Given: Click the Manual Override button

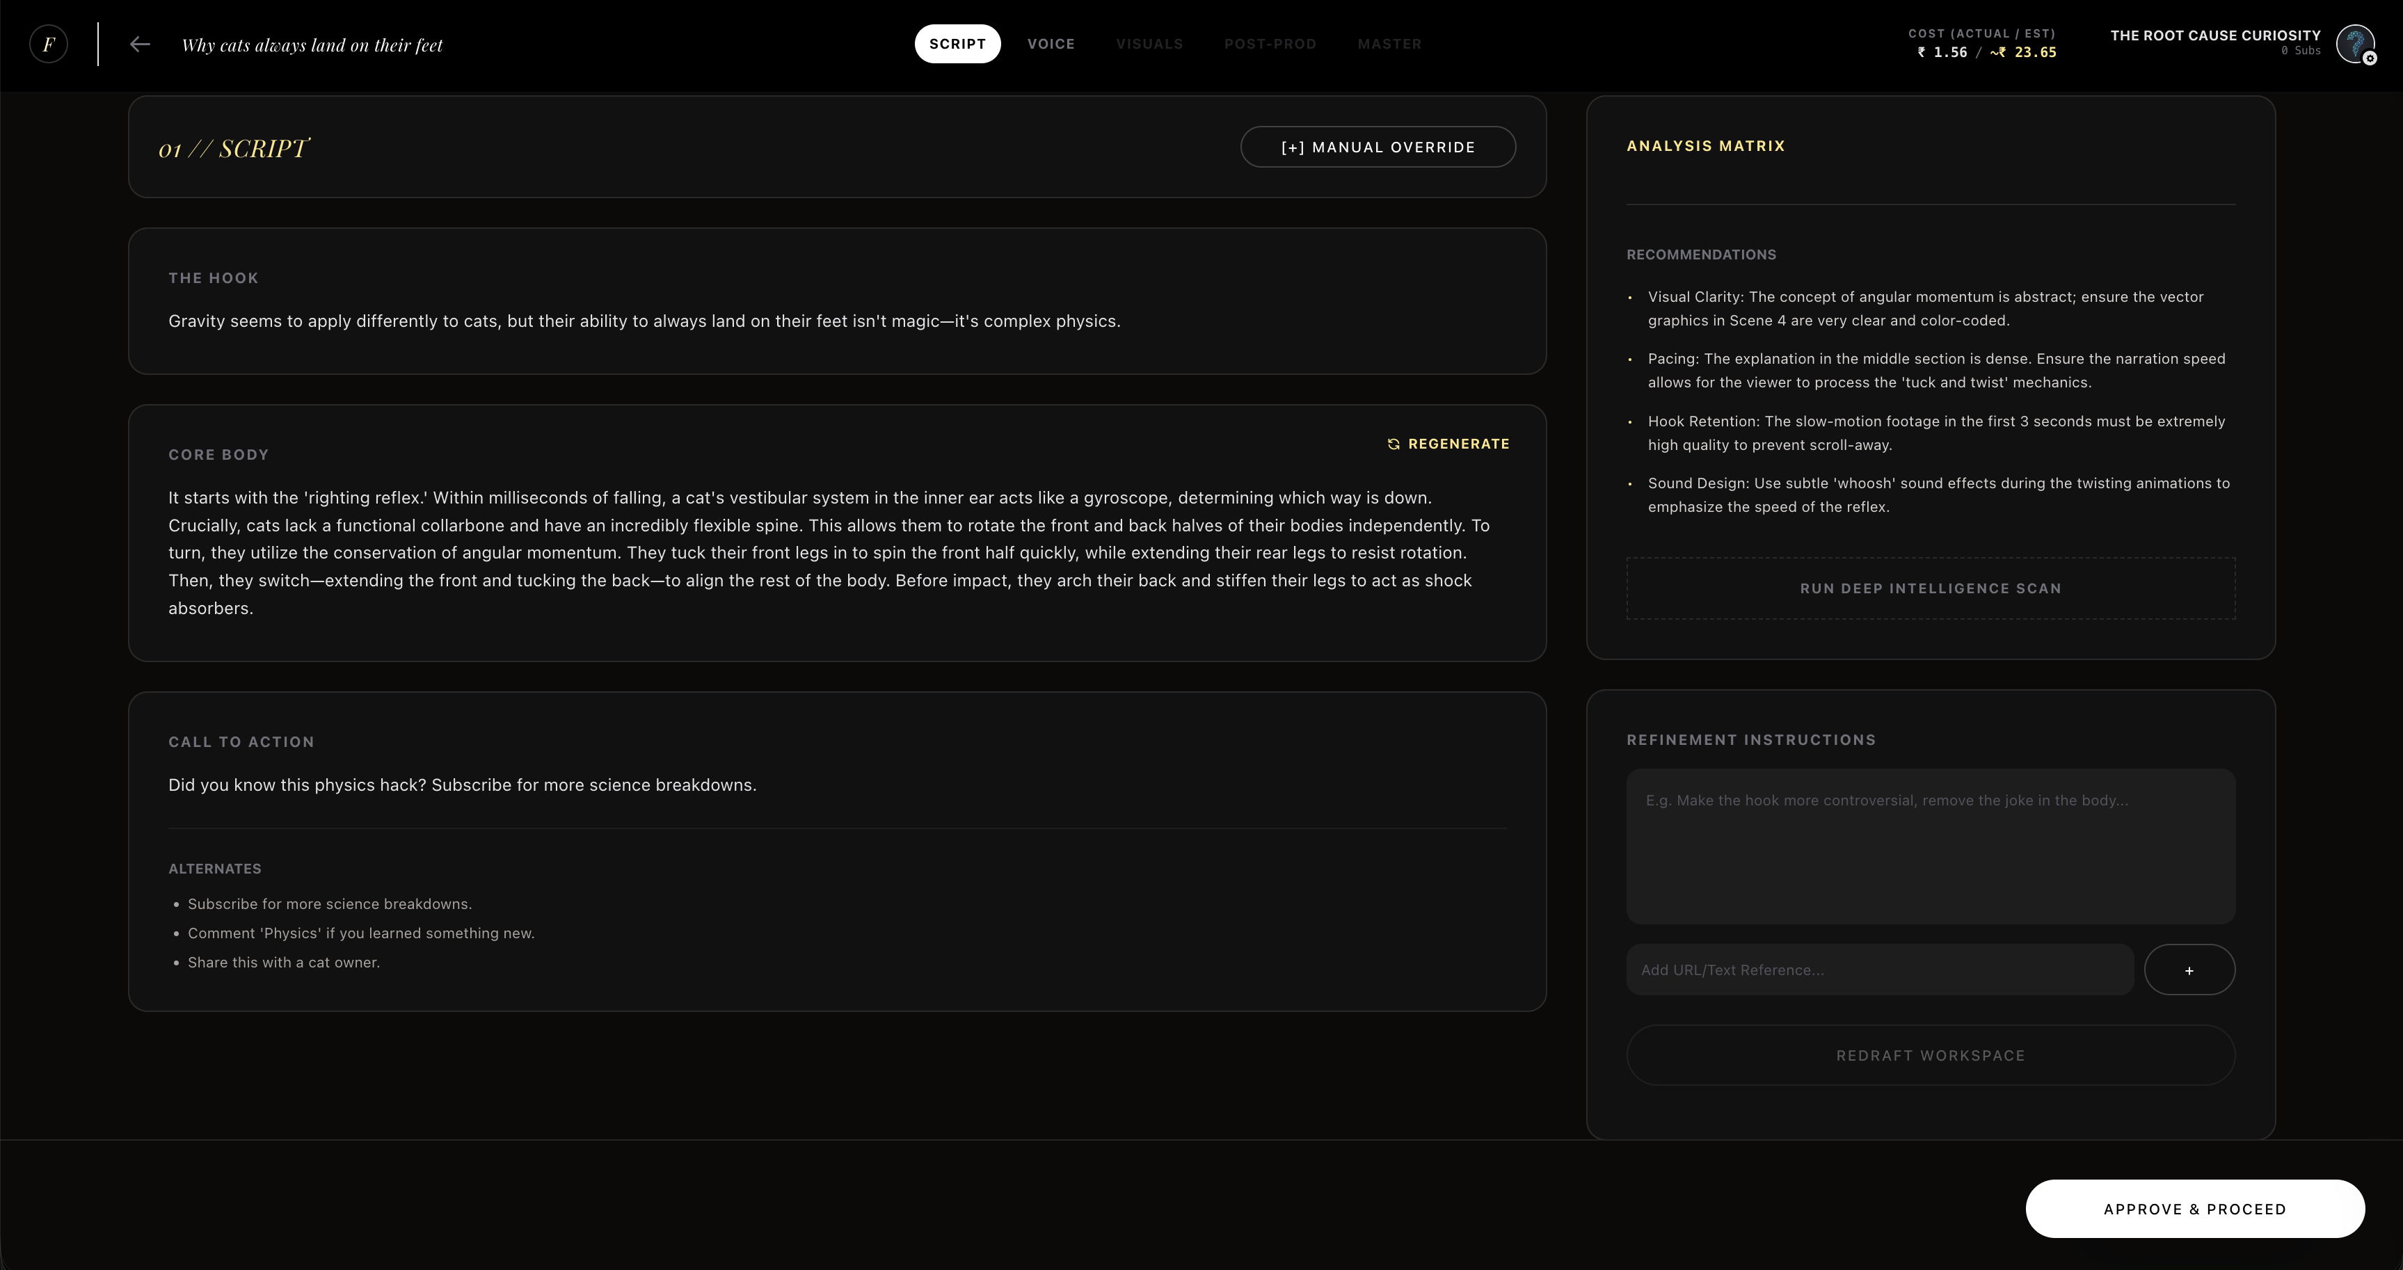Looking at the screenshot, I should 1378,147.
